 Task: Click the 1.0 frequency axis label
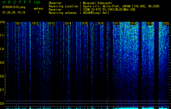(2, 49)
